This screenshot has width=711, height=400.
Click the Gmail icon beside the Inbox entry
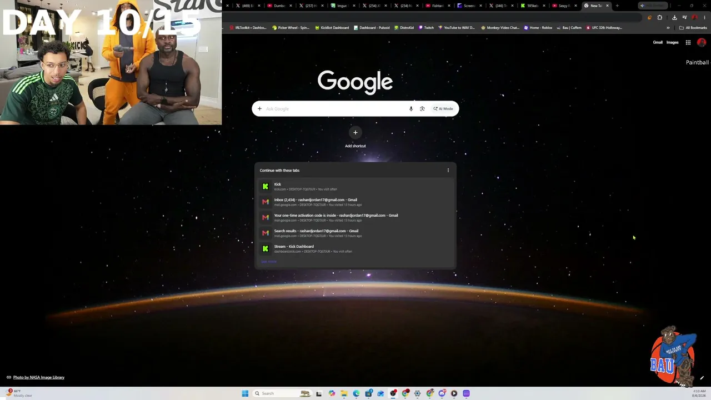[266, 202]
